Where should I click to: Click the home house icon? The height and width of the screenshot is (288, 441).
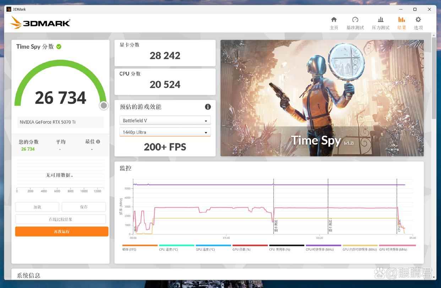click(x=334, y=20)
